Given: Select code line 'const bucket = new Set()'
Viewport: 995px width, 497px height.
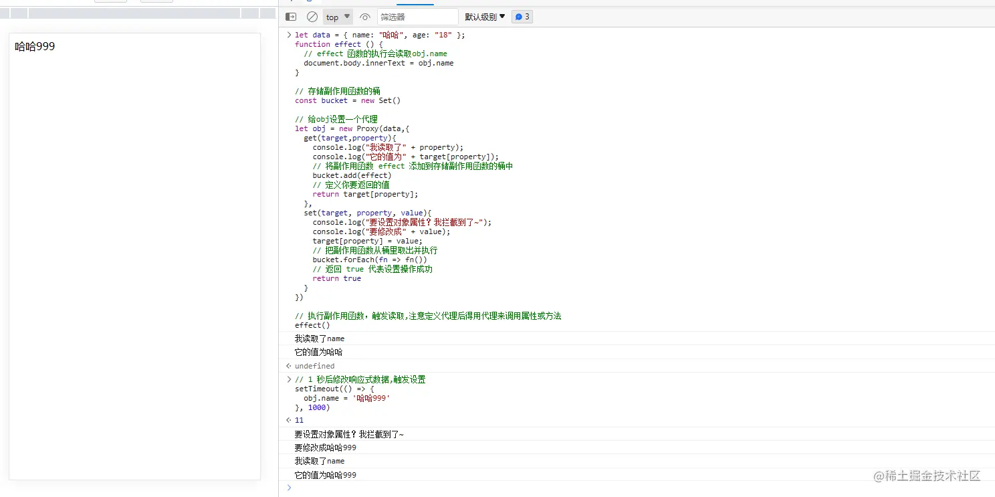Looking at the screenshot, I should coord(348,100).
